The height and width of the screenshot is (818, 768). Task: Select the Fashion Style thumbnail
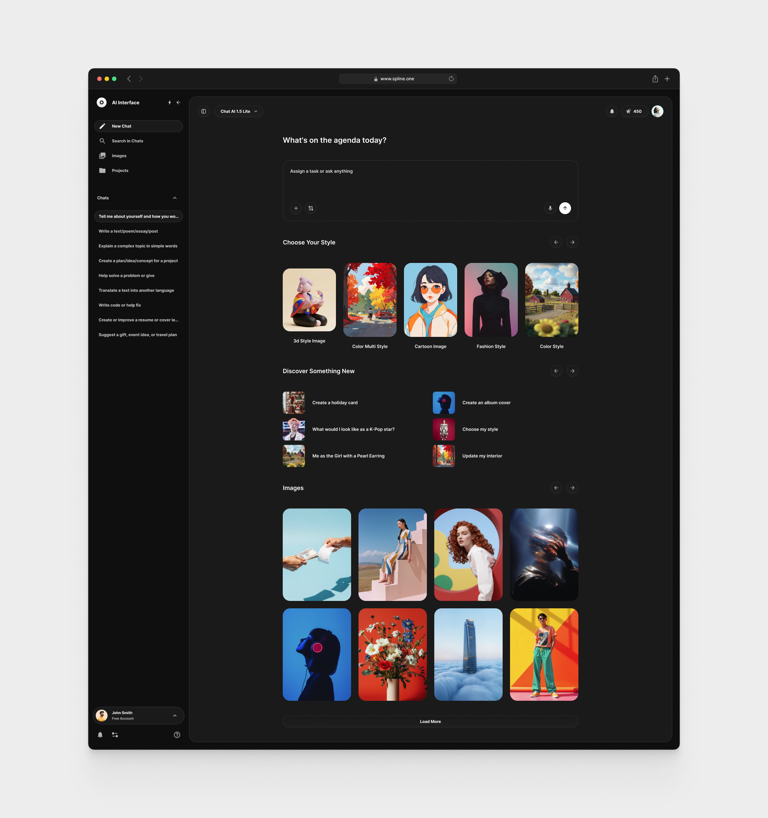point(491,300)
